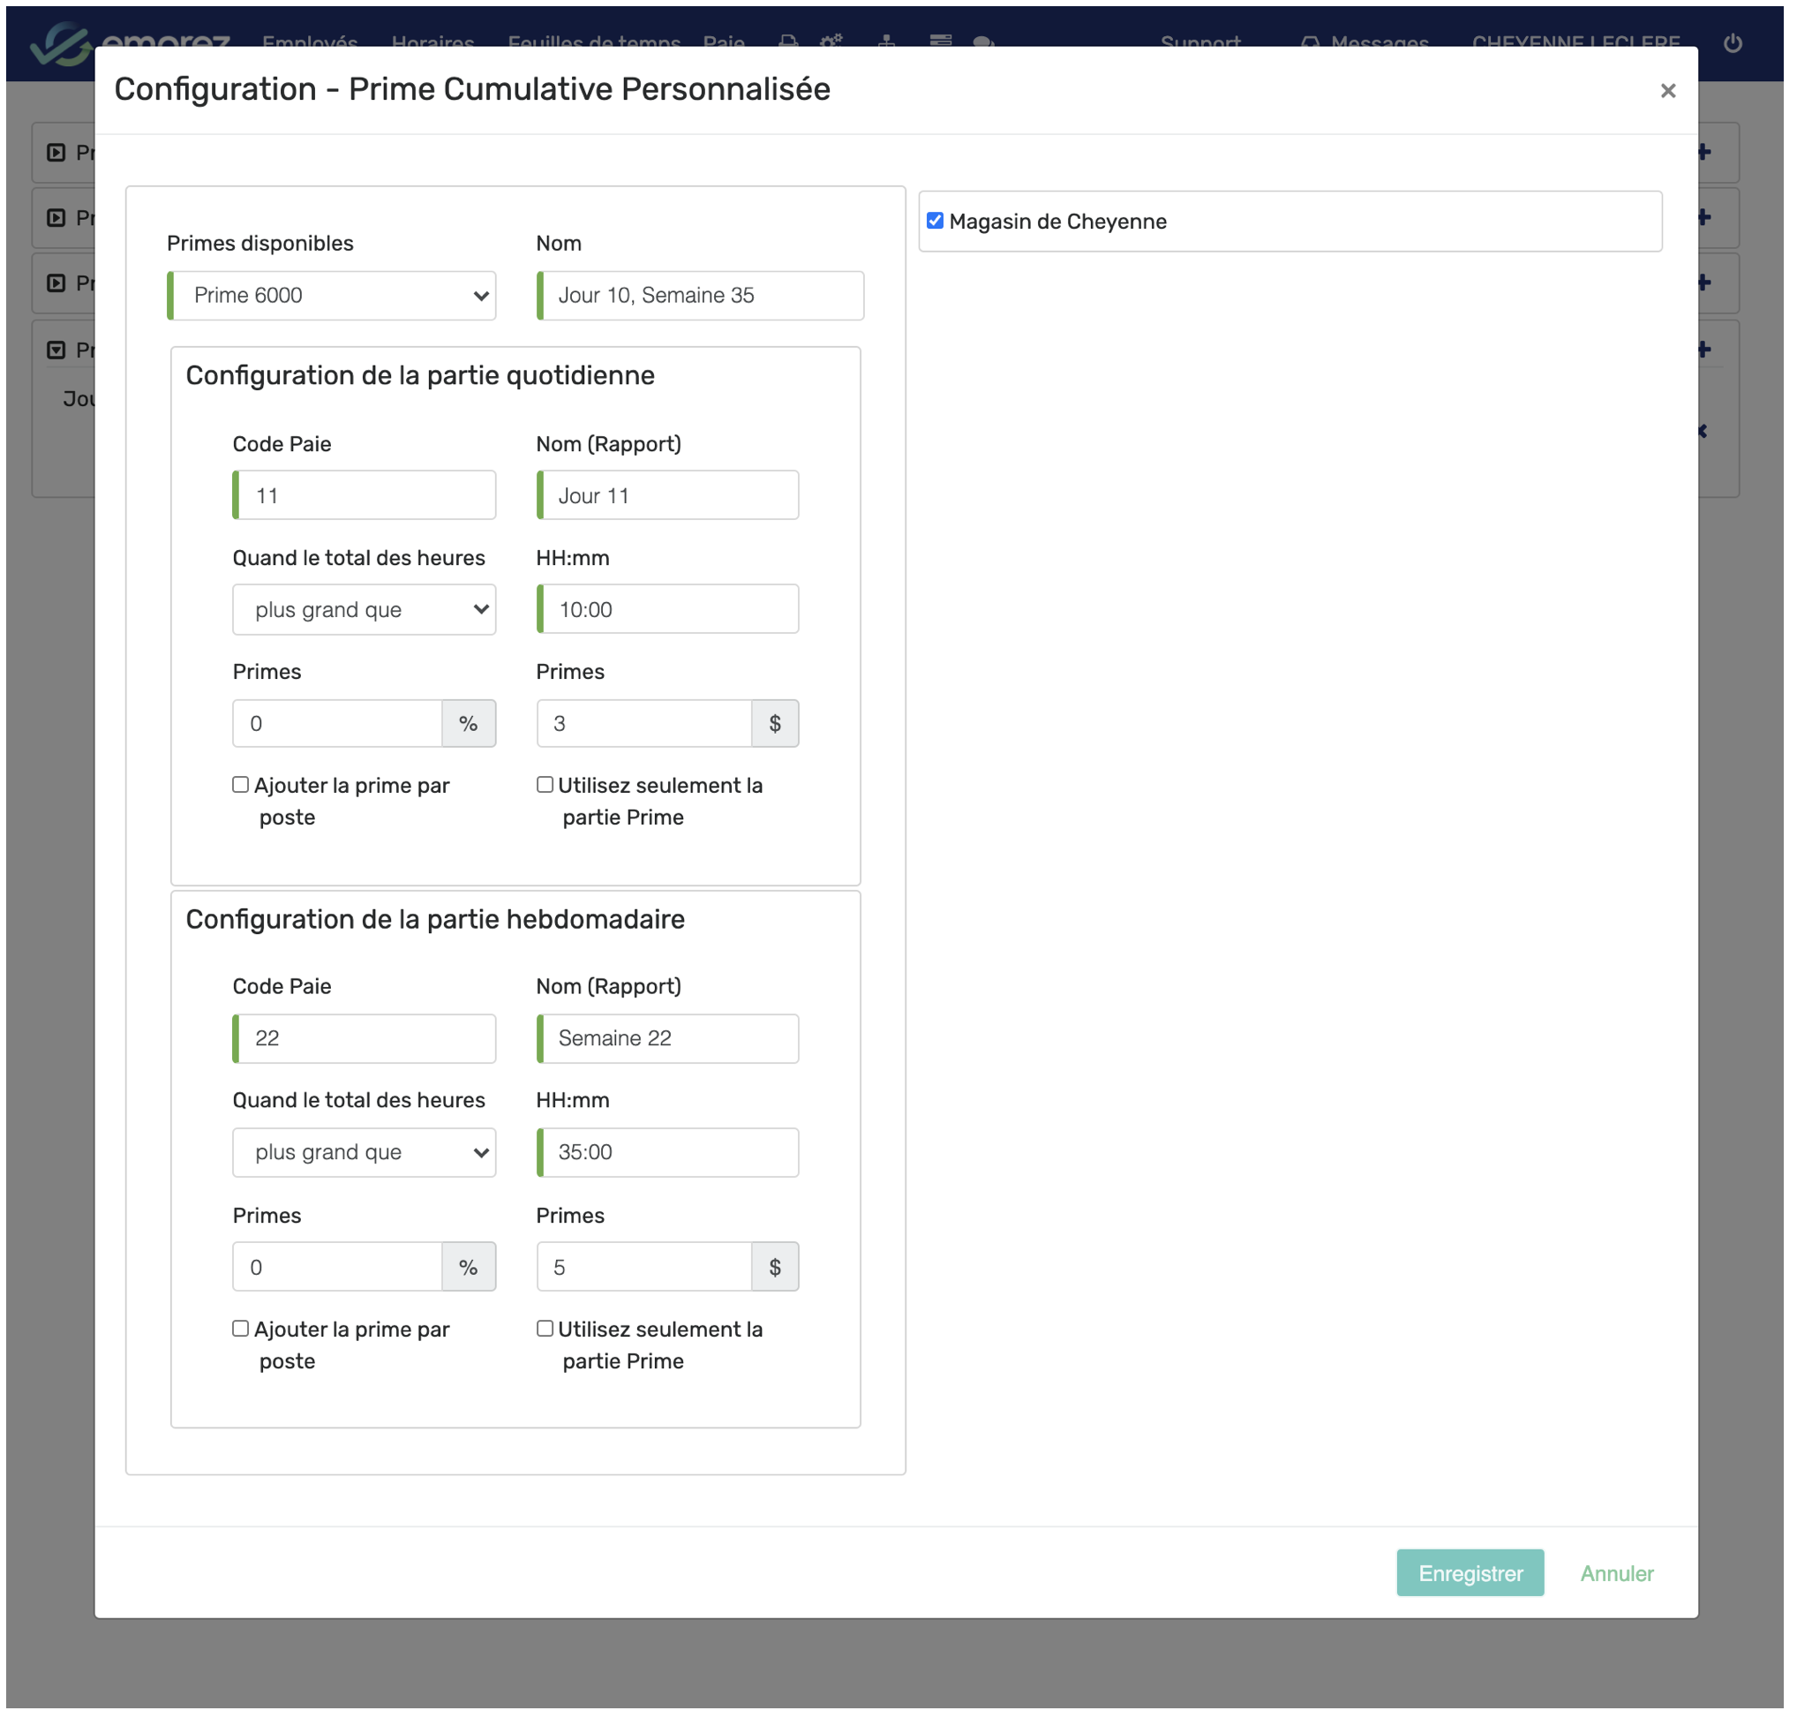Click the % addon in daily Primes
Image resolution: width=1797 pixels, height=1718 pixels.
tap(468, 723)
